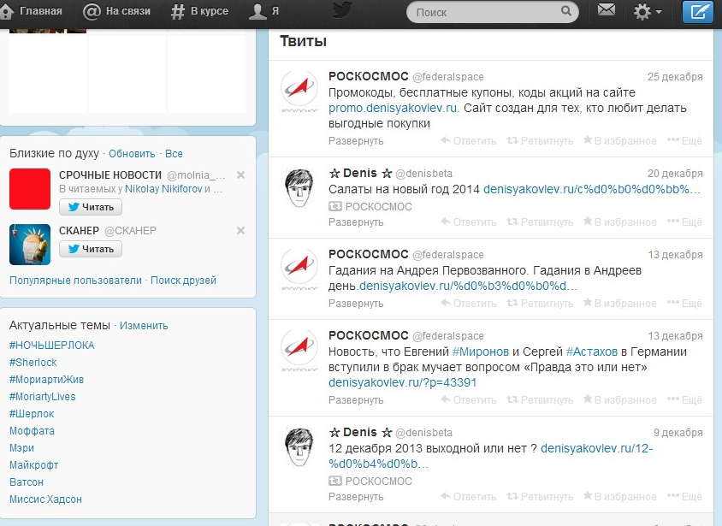This screenshot has width=722, height=526.
Task: Follow СРОЧНЫЕ НОВОСТИ with Читать button
Action: [91, 207]
